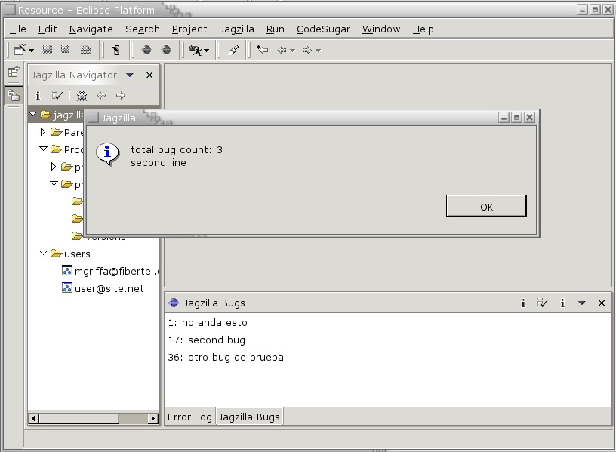
Task: Click the Save As toolbar icon
Action: click(66, 50)
